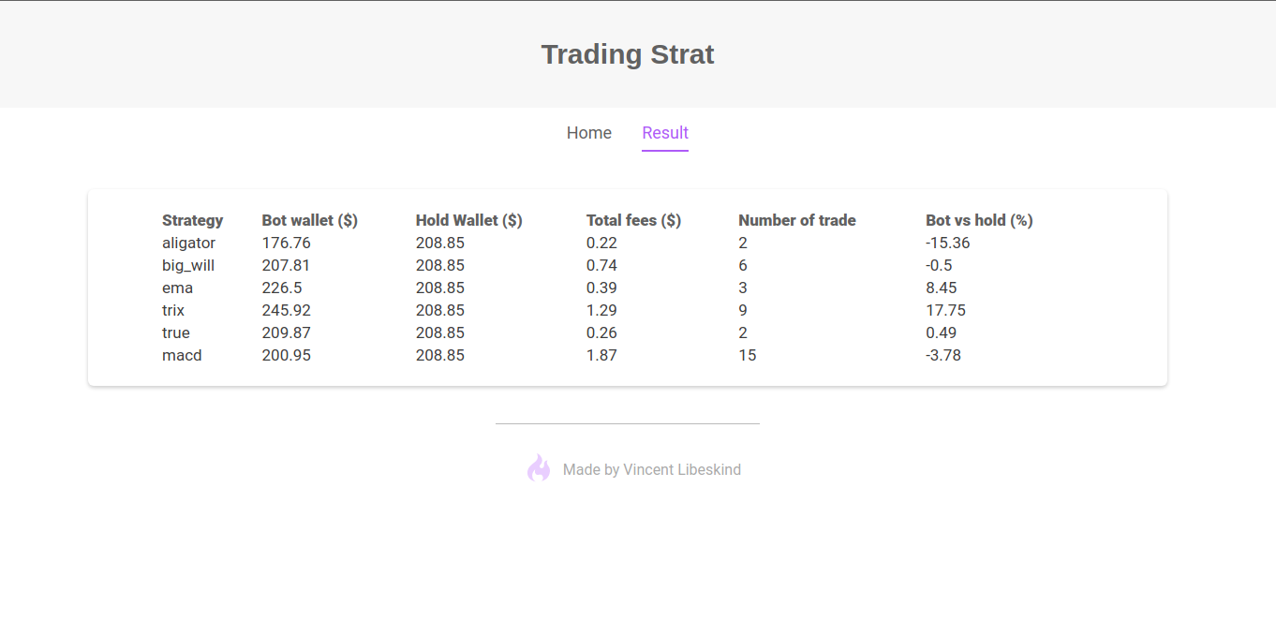Select the ema strategy row name
Viewport: 1276px width, 635px height.
click(x=177, y=288)
